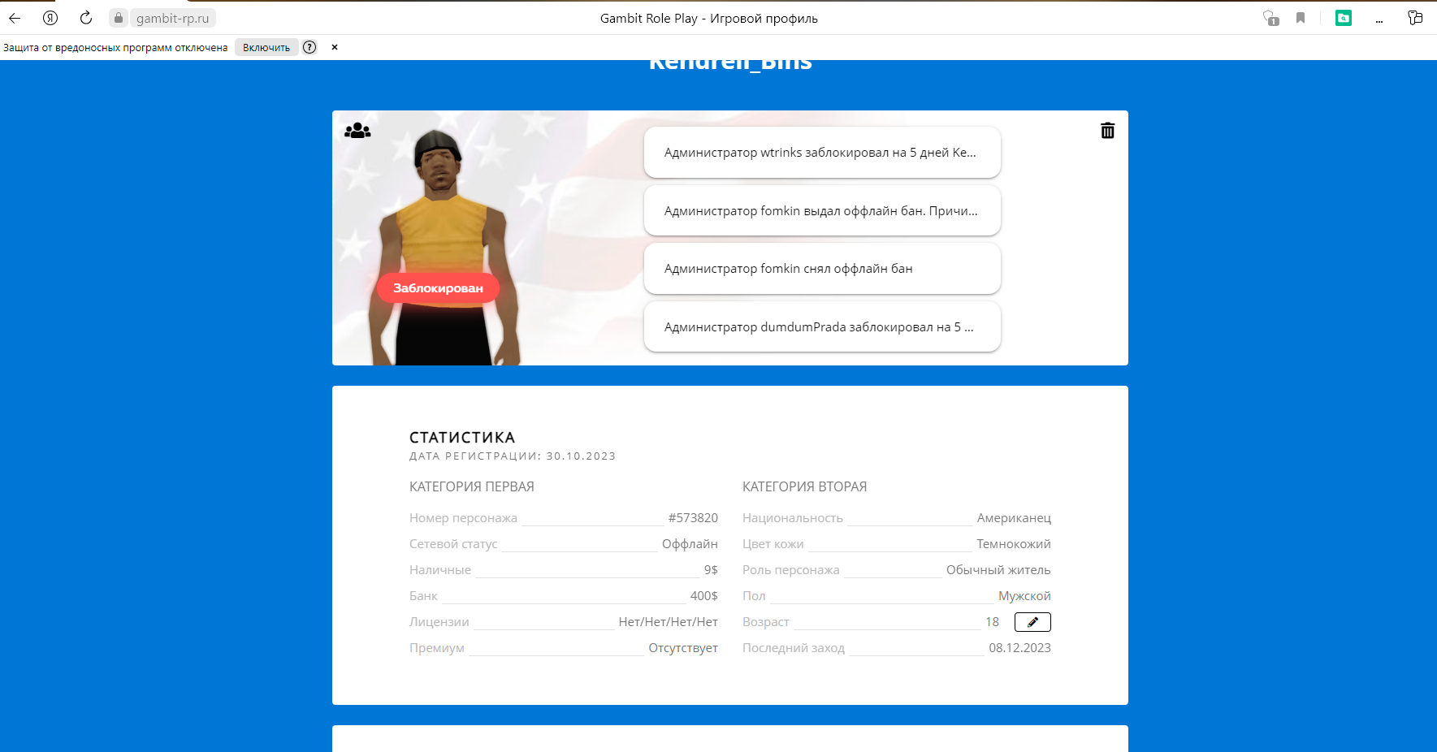Click the gambit-rp.ru address field

pyautogui.click(x=172, y=18)
